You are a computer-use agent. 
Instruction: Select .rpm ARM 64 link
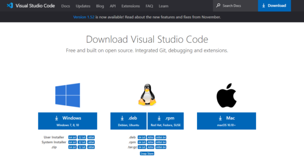[x=161, y=142]
